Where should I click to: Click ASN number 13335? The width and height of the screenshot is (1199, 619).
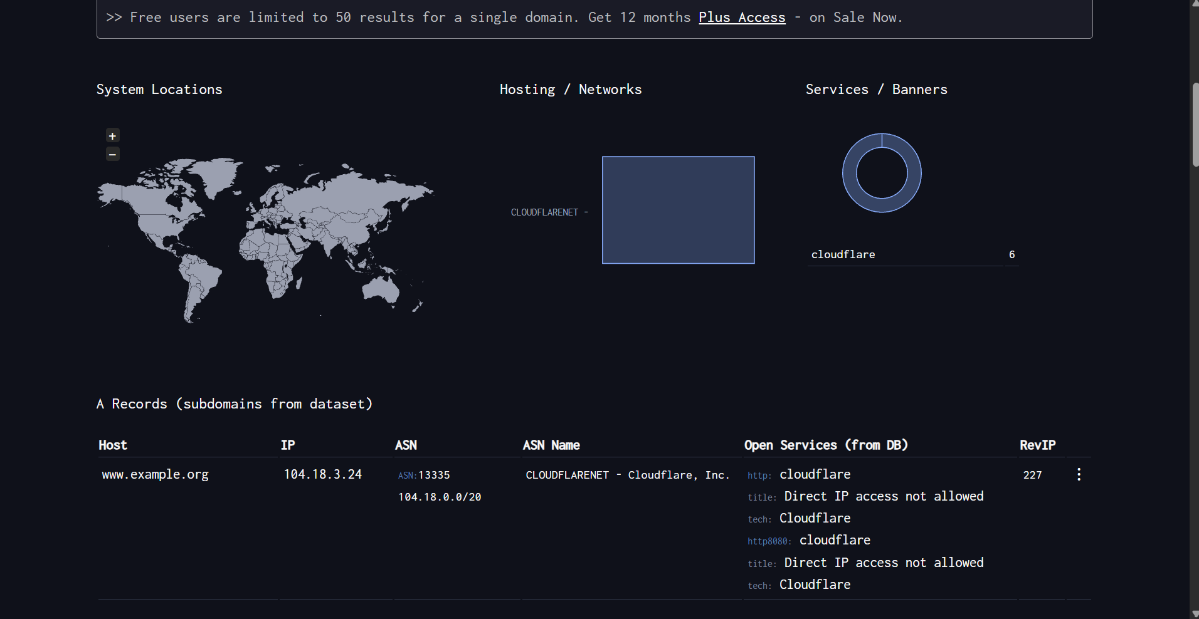[434, 476]
